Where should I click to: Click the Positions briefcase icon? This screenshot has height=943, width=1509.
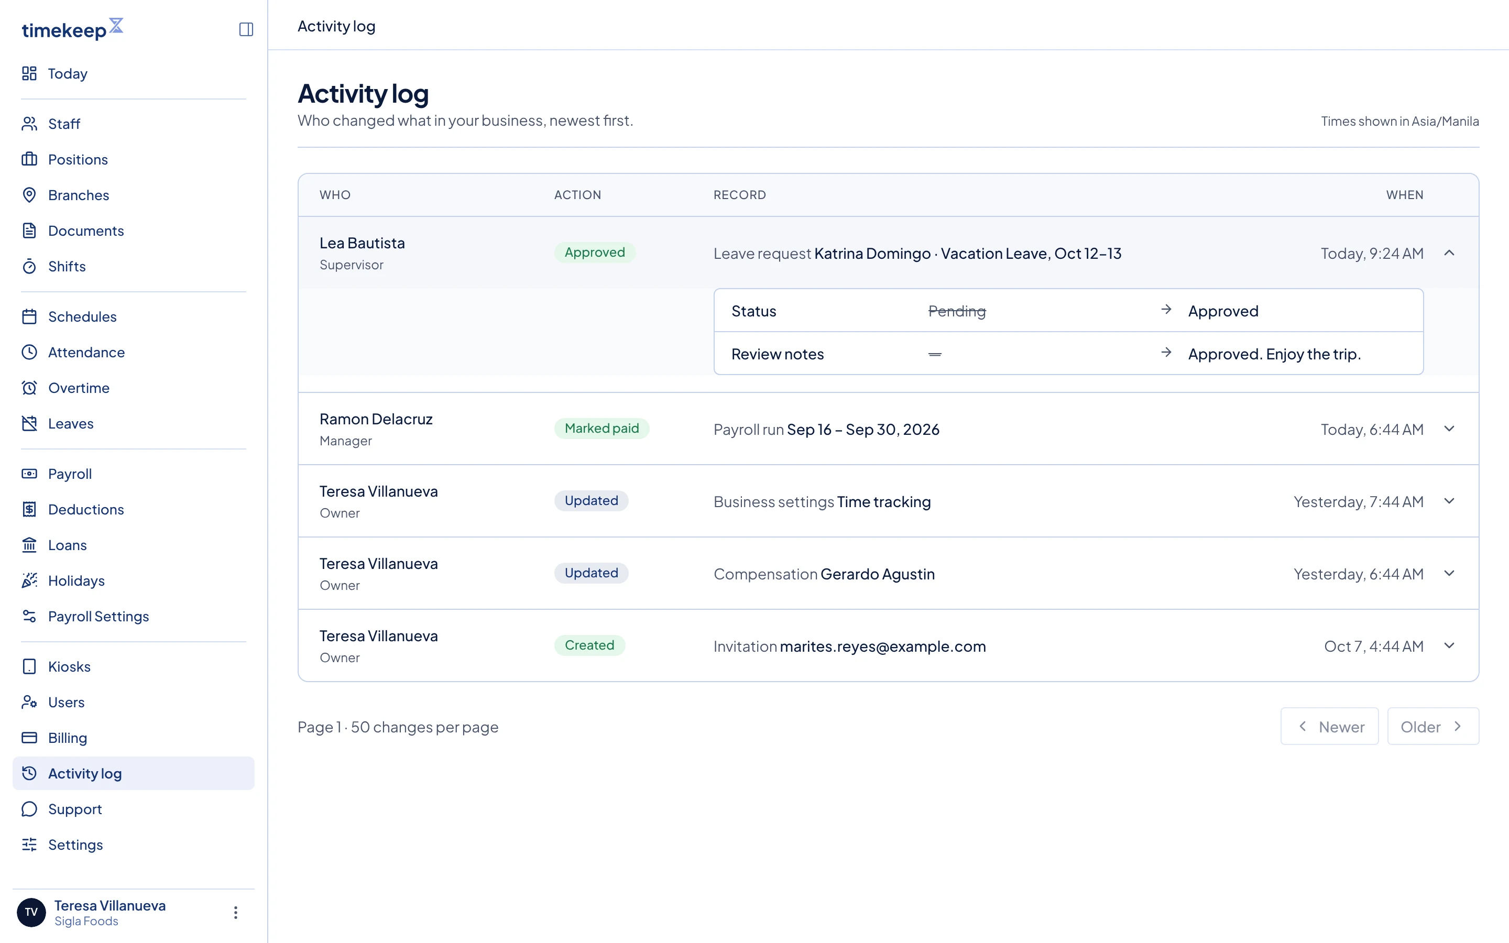point(29,159)
